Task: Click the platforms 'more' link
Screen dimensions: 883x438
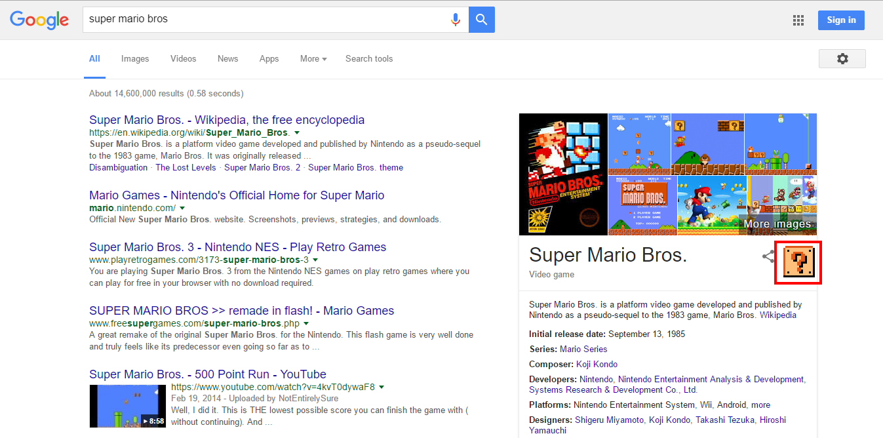Action: click(x=760, y=405)
